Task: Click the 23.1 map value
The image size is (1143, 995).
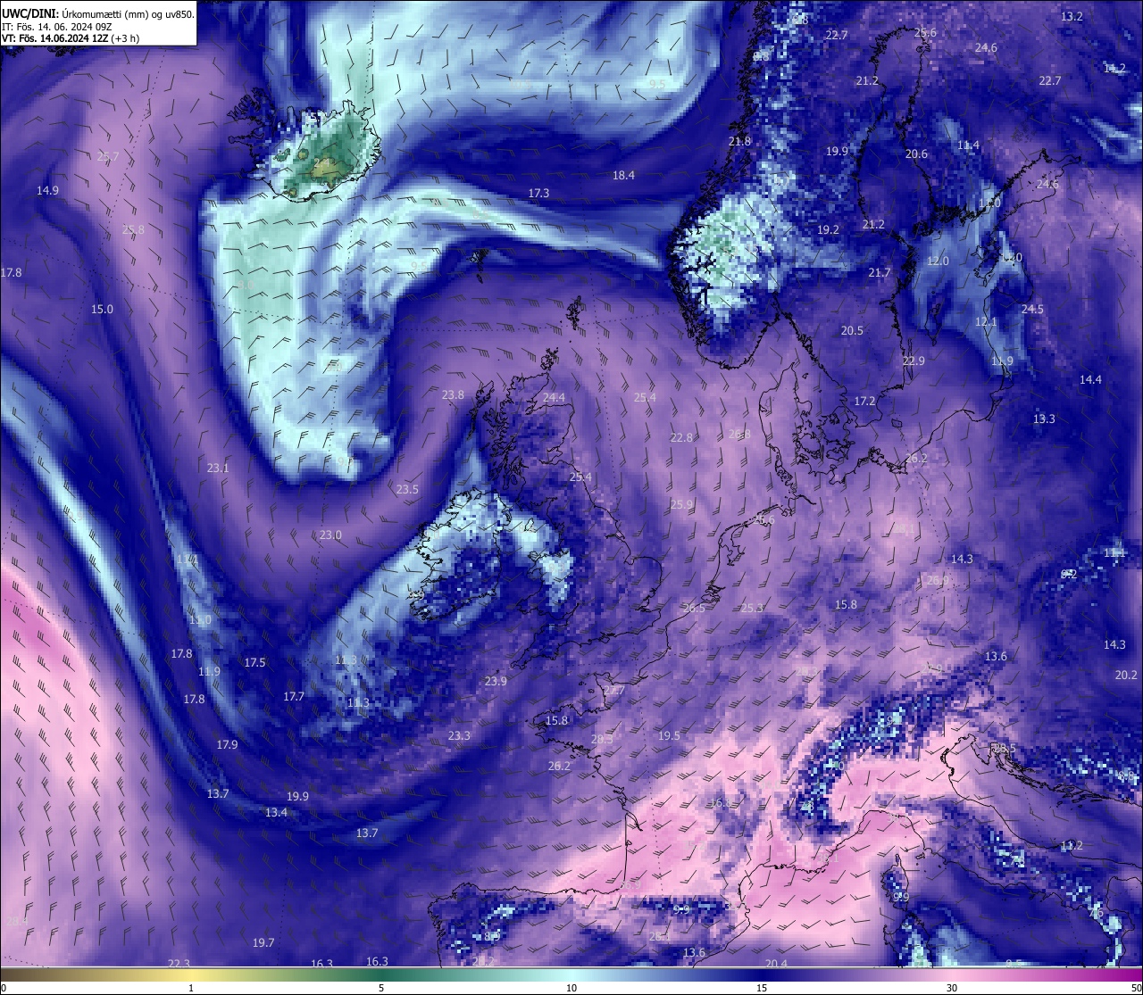Action: 218,468
